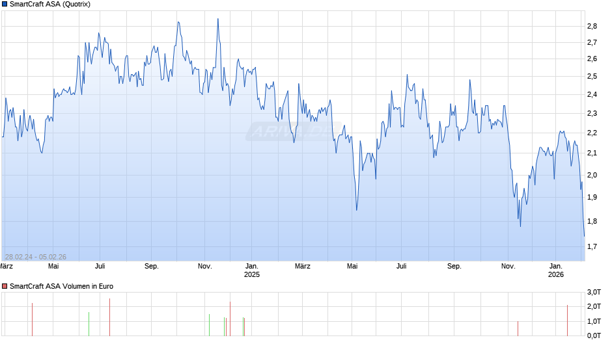Viewport: 612px width, 342px height.
Task: Click the red volume bar near Nov. 2025
Action: (518, 329)
